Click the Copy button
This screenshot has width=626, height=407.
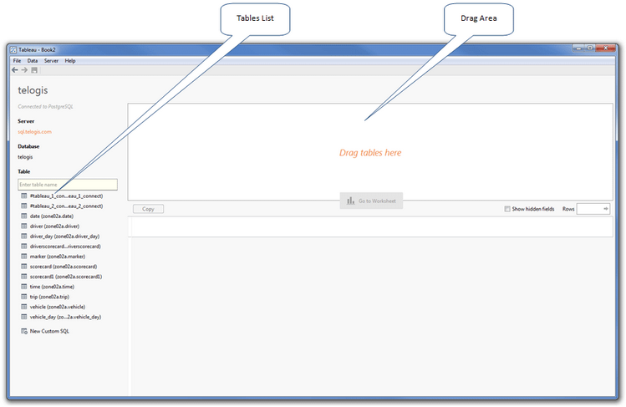[x=148, y=209]
